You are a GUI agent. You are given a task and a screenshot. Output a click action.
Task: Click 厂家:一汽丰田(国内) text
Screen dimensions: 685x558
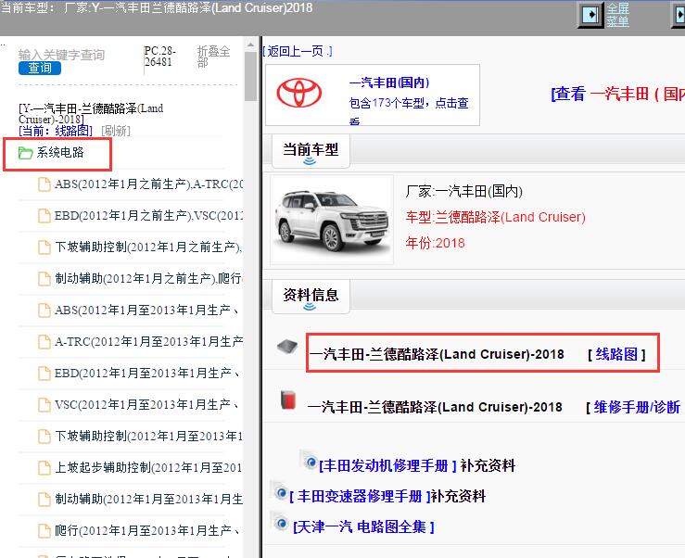click(x=464, y=191)
